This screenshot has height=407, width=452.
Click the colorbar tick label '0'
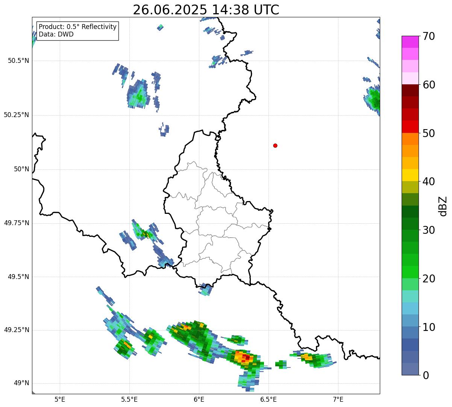coord(426,375)
